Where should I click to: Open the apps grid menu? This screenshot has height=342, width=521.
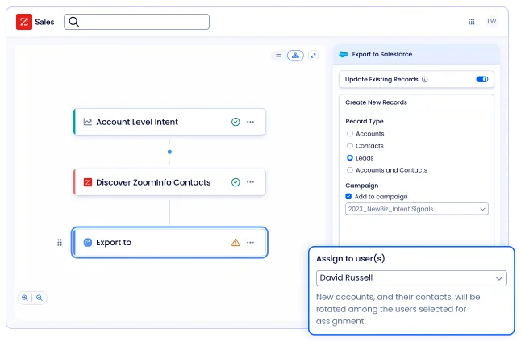coord(471,22)
